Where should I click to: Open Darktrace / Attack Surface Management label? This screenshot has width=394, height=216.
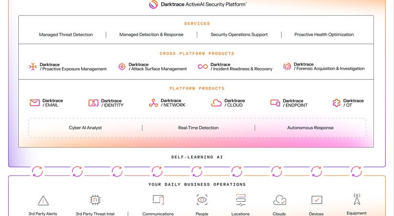tap(158, 67)
